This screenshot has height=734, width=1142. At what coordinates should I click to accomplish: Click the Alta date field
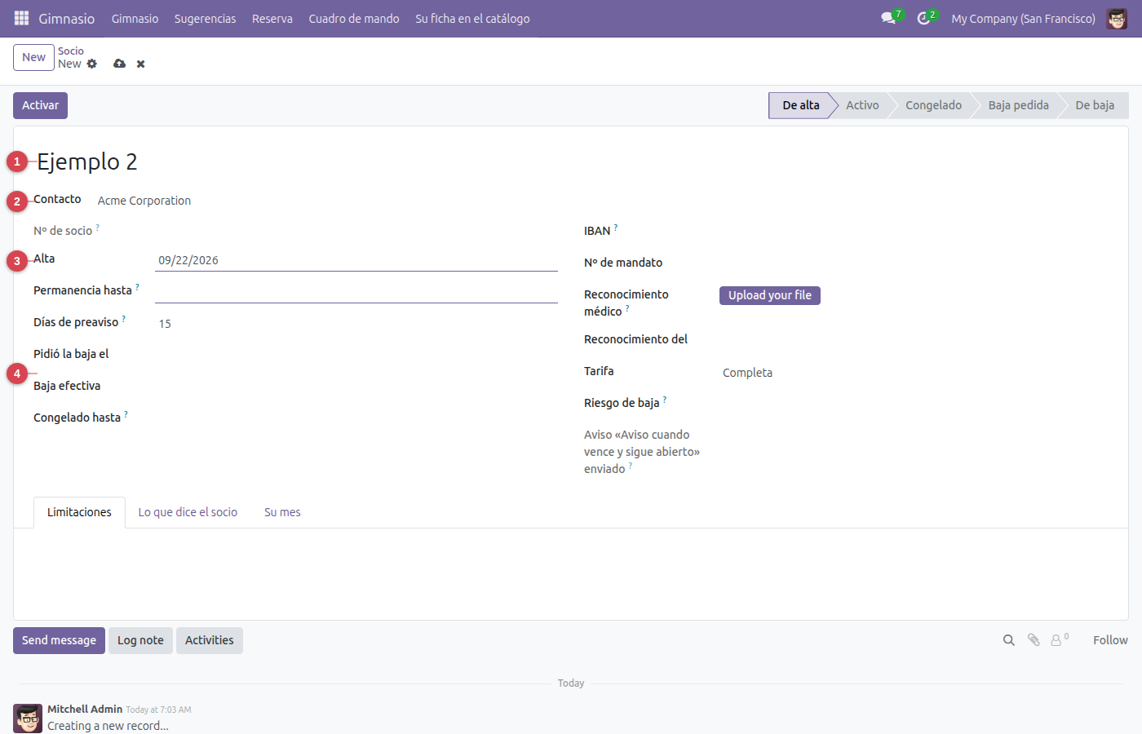click(x=356, y=260)
